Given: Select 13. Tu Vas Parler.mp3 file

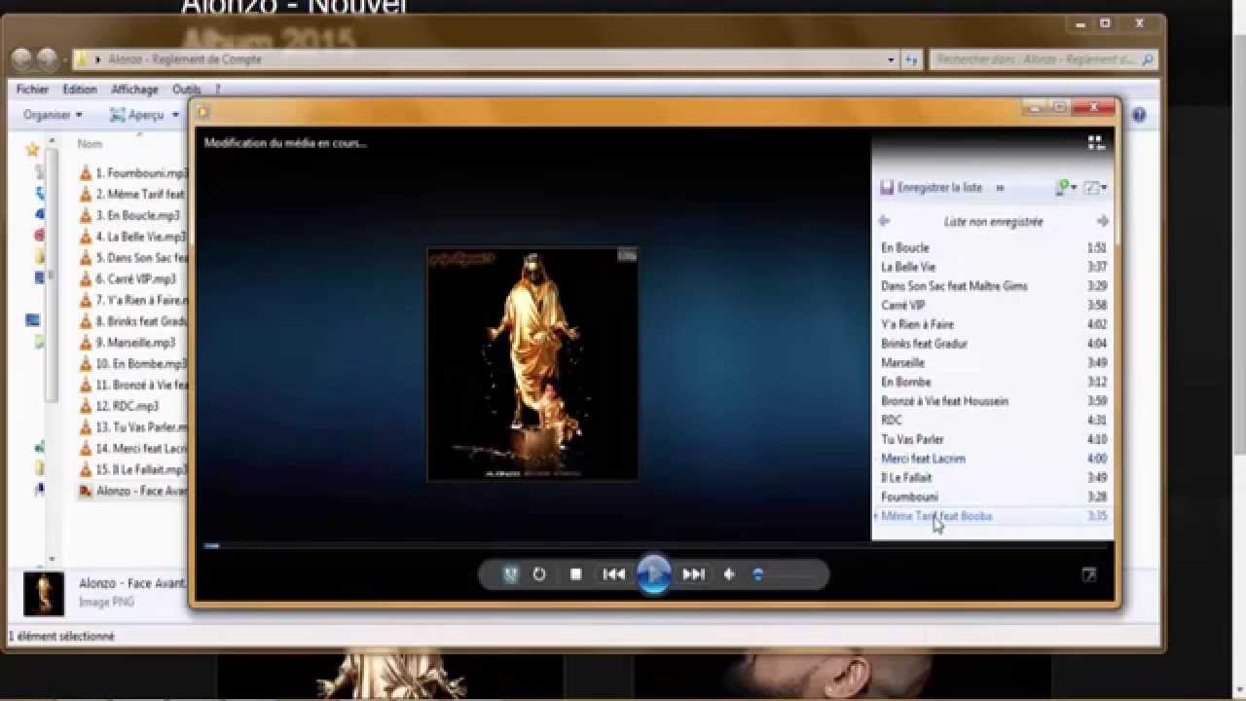Looking at the screenshot, I should 133,427.
